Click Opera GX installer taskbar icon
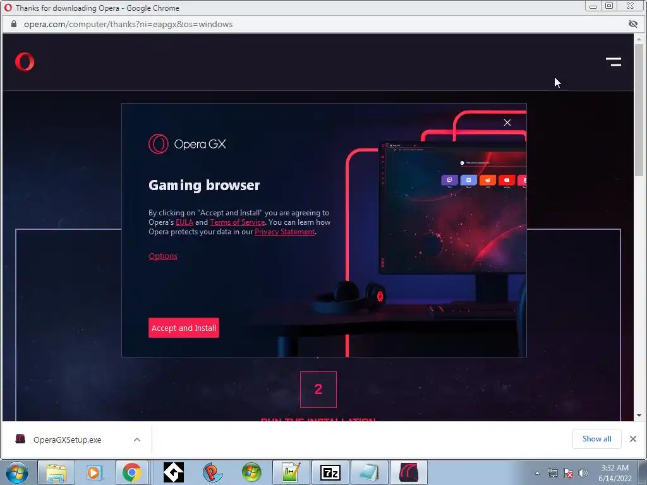 pos(409,472)
